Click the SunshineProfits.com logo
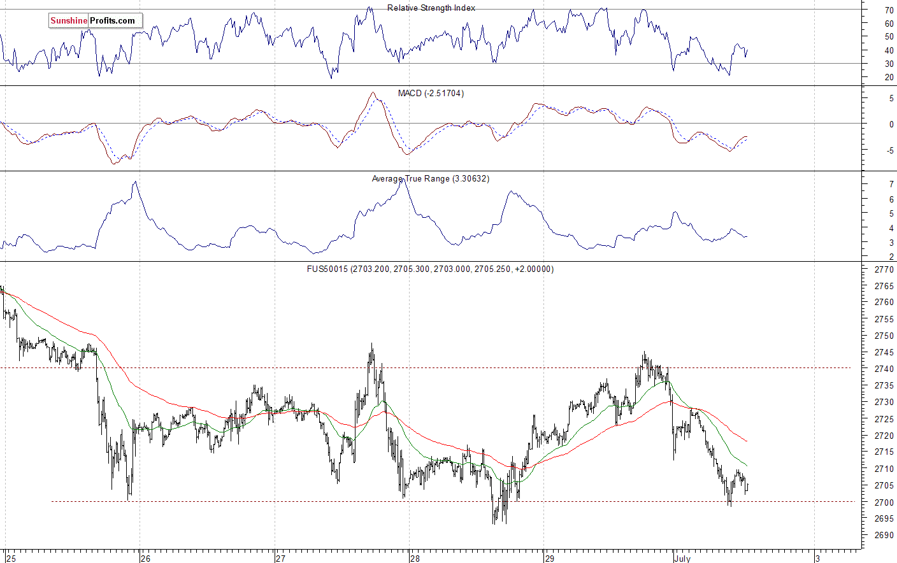Image resolution: width=897 pixels, height=563 pixels. pos(96,21)
